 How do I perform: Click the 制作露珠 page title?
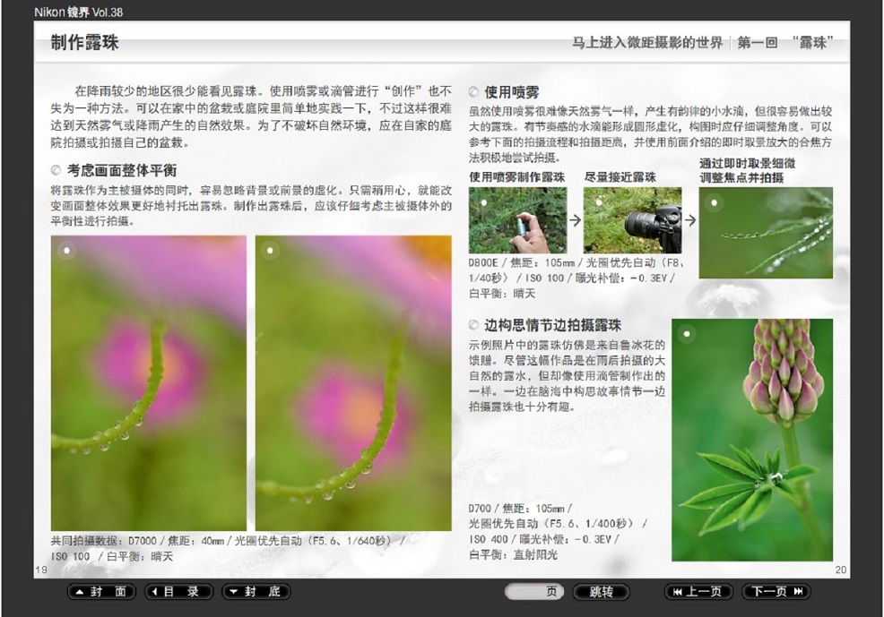(x=84, y=43)
